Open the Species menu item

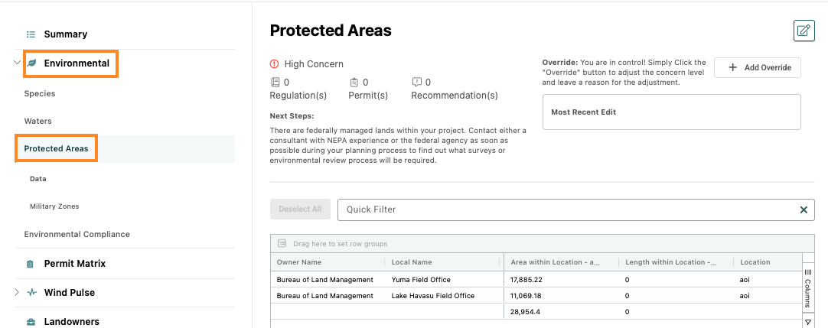click(40, 93)
